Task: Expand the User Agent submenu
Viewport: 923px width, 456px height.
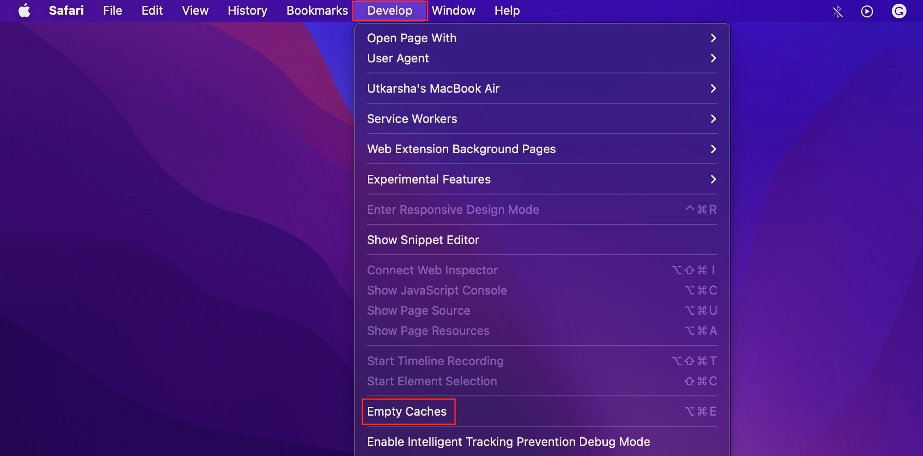Action: click(542, 58)
